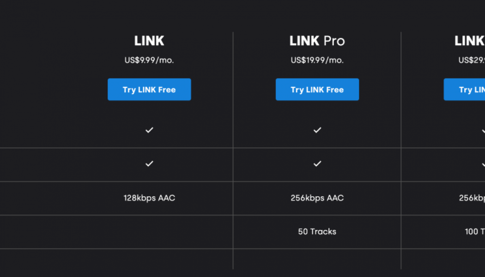
Task: Click the checkmark in LINK plan's second feature row
Action: pyautogui.click(x=149, y=164)
